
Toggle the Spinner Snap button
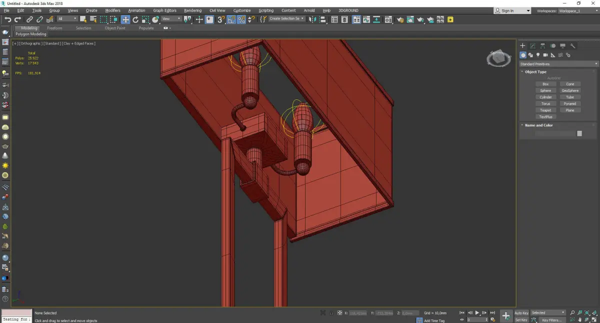coord(251,19)
